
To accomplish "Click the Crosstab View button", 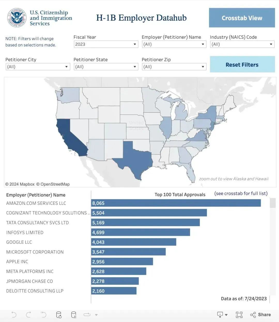I will tap(242, 18).
